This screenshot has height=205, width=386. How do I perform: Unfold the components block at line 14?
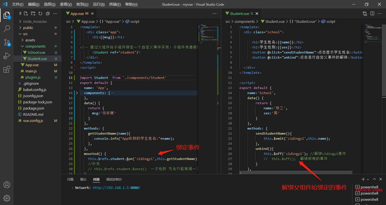77,93
